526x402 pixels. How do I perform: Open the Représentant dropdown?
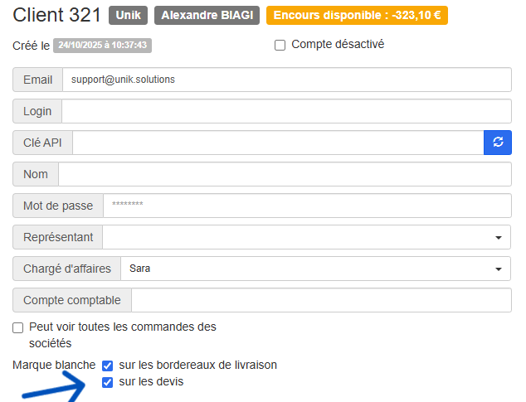[307, 237]
